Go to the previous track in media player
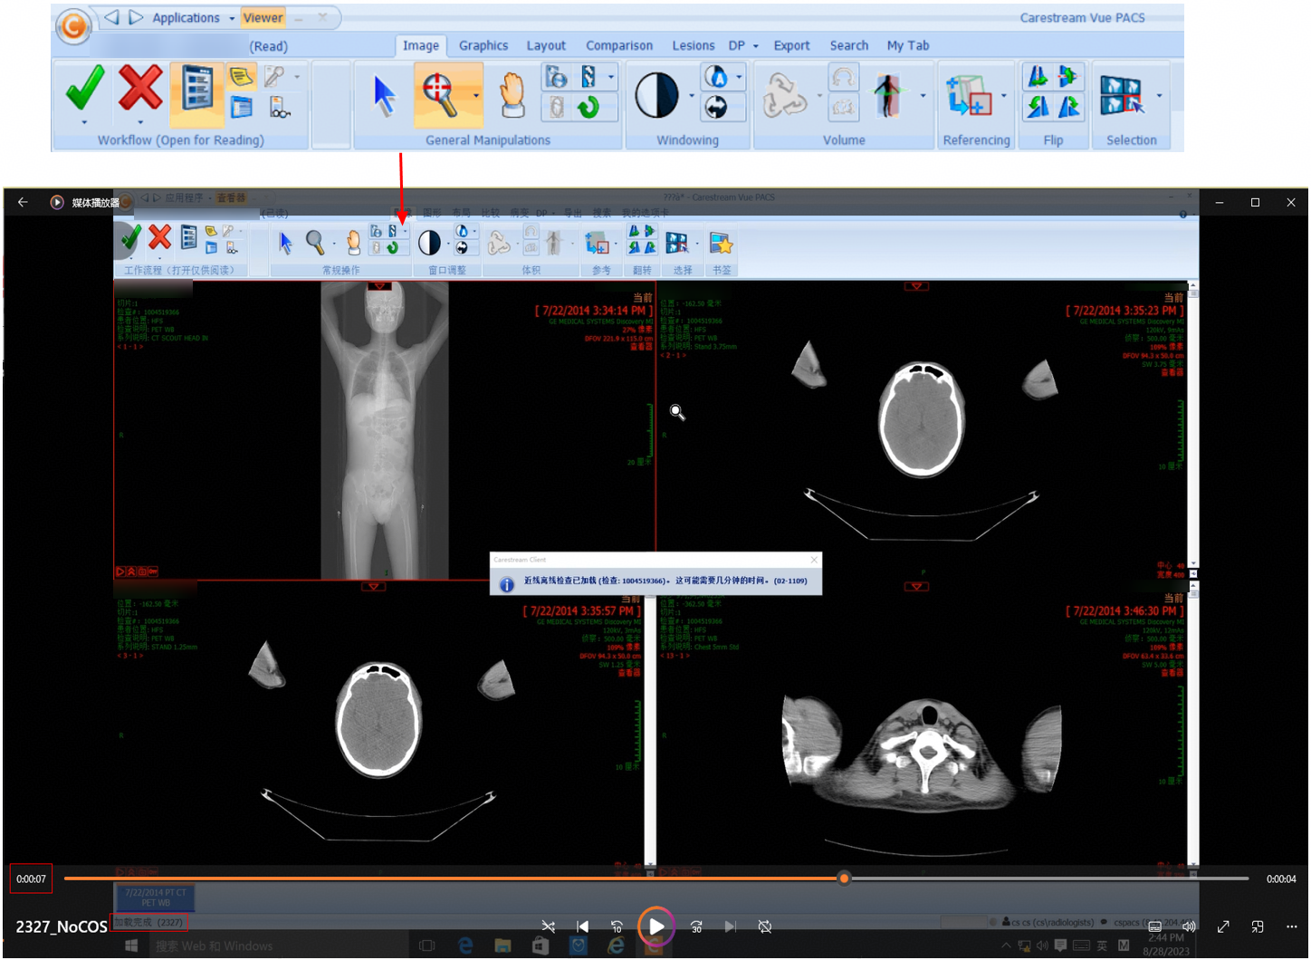Viewport: 1311px width, 960px height. tap(582, 926)
